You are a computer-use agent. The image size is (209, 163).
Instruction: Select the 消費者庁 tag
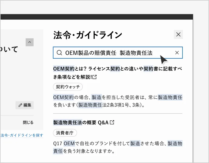65,133
